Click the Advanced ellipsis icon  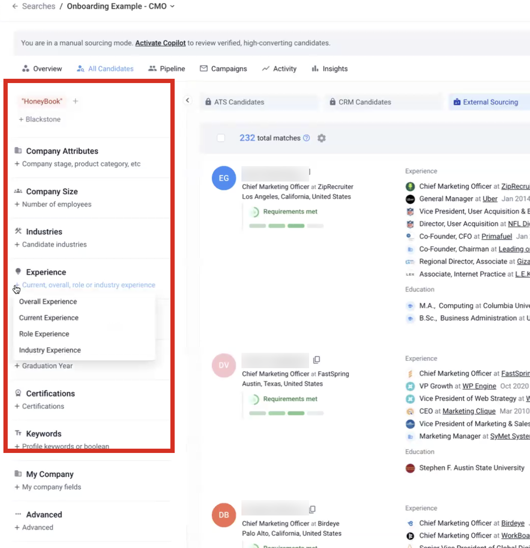(x=18, y=514)
